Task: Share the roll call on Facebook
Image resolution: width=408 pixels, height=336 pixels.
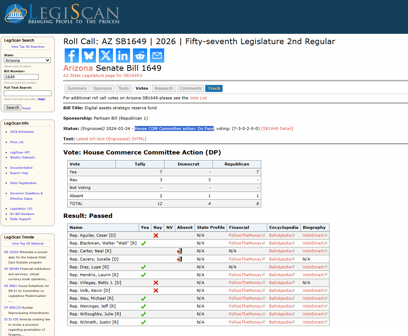Action: pos(71,55)
